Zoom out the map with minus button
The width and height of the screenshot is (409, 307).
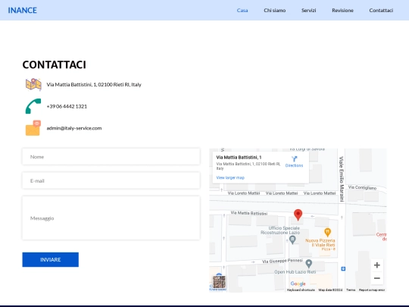tap(377, 278)
